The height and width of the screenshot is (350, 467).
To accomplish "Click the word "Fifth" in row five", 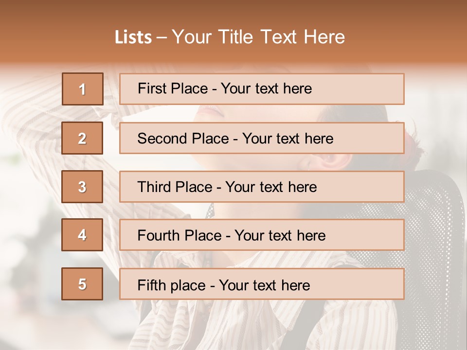I will point(152,285).
